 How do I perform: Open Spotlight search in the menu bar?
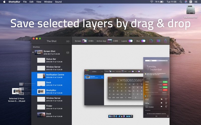point(181,2)
